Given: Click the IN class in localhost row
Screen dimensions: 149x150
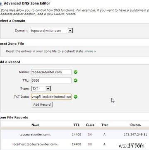Looking at the screenshot, I should tap(90, 144).
